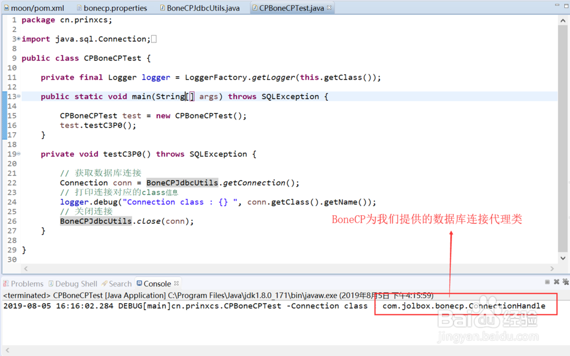Click the console horizontal scroll left arrow

(x=7, y=350)
